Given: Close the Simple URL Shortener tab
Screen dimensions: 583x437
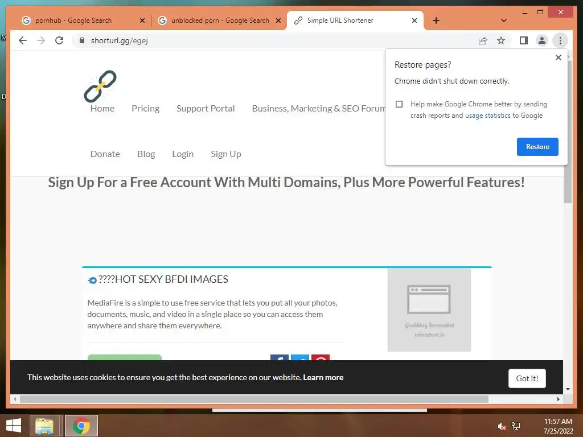Looking at the screenshot, I should coord(414,20).
